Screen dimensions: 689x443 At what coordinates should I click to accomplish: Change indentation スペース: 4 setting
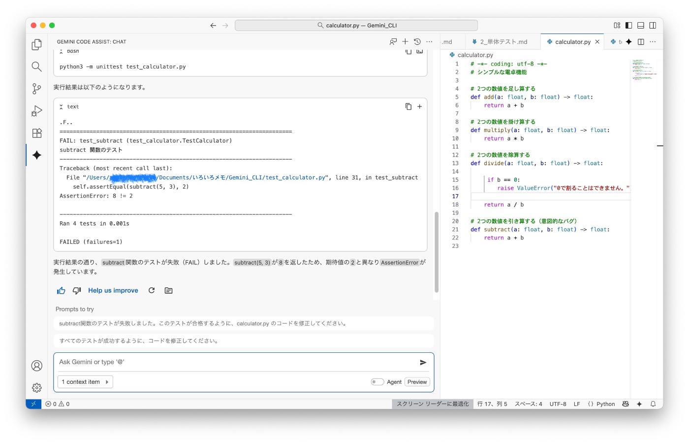click(x=528, y=404)
